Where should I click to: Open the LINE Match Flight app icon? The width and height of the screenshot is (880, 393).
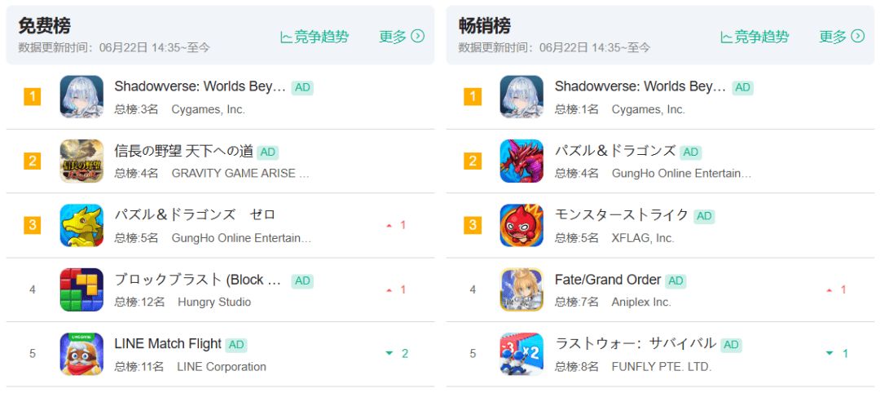pyautogui.click(x=81, y=354)
